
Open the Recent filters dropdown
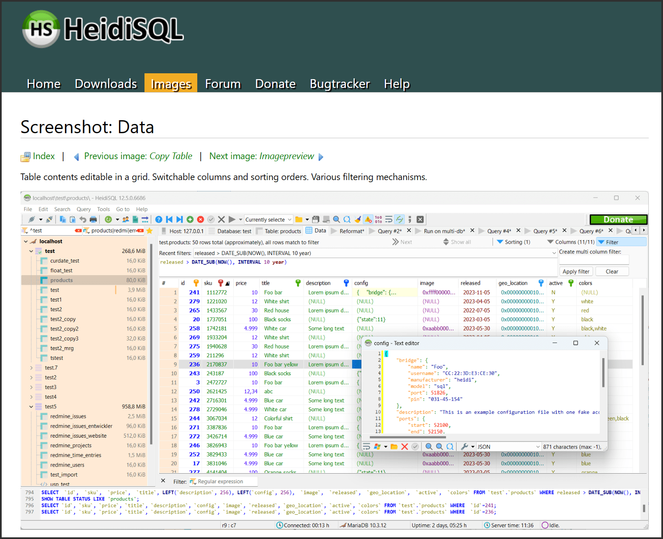[x=554, y=253]
